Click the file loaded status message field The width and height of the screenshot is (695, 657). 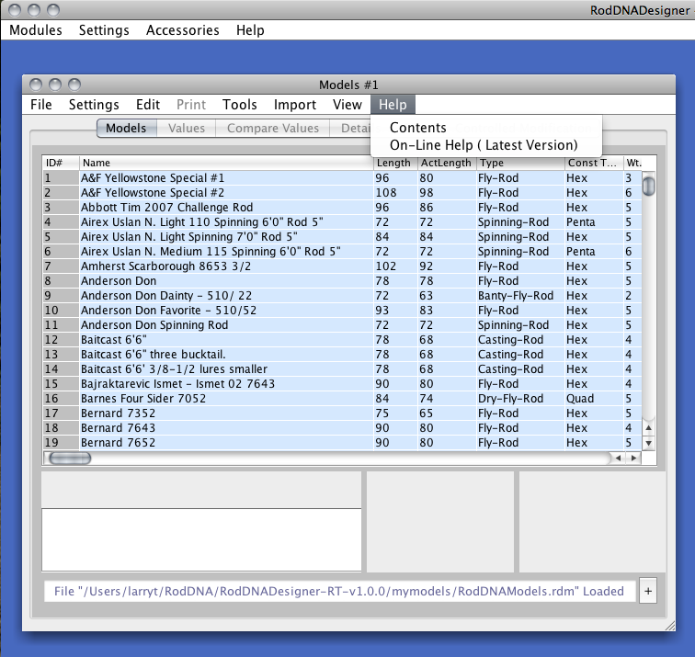pos(339,592)
